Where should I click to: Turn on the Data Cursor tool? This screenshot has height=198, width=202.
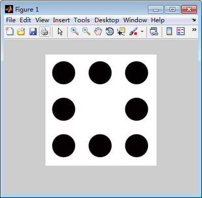[x=121, y=31]
